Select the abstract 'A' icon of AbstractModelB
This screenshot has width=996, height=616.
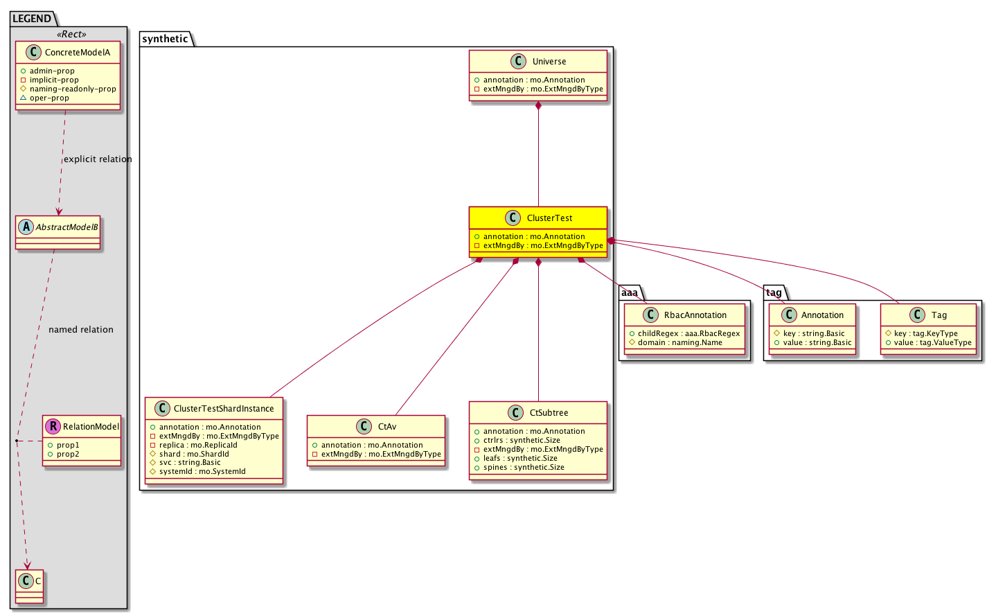tap(26, 227)
